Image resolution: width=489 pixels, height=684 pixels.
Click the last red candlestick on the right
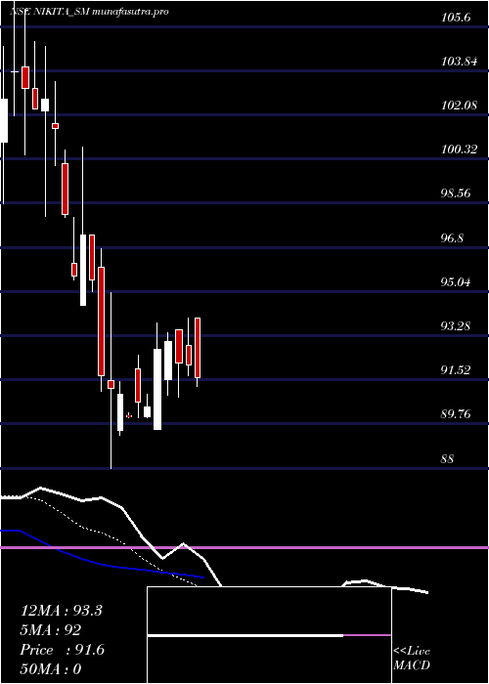(x=198, y=348)
